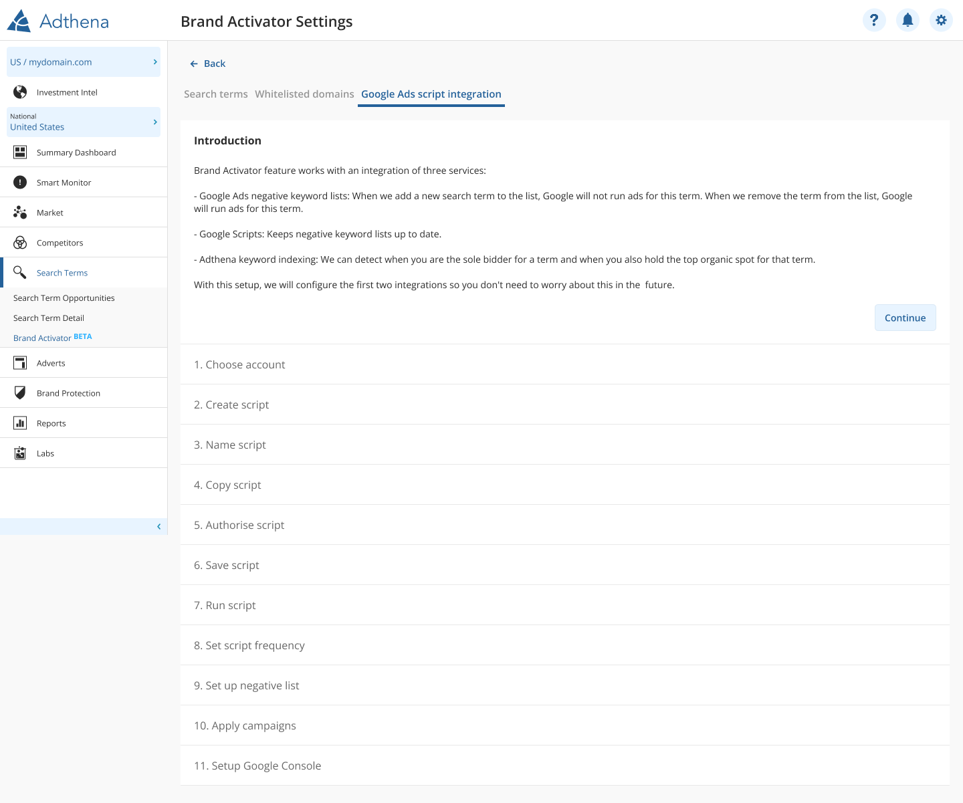
Task: Click the Summary Dashboard grid icon
Action: [x=20, y=152]
